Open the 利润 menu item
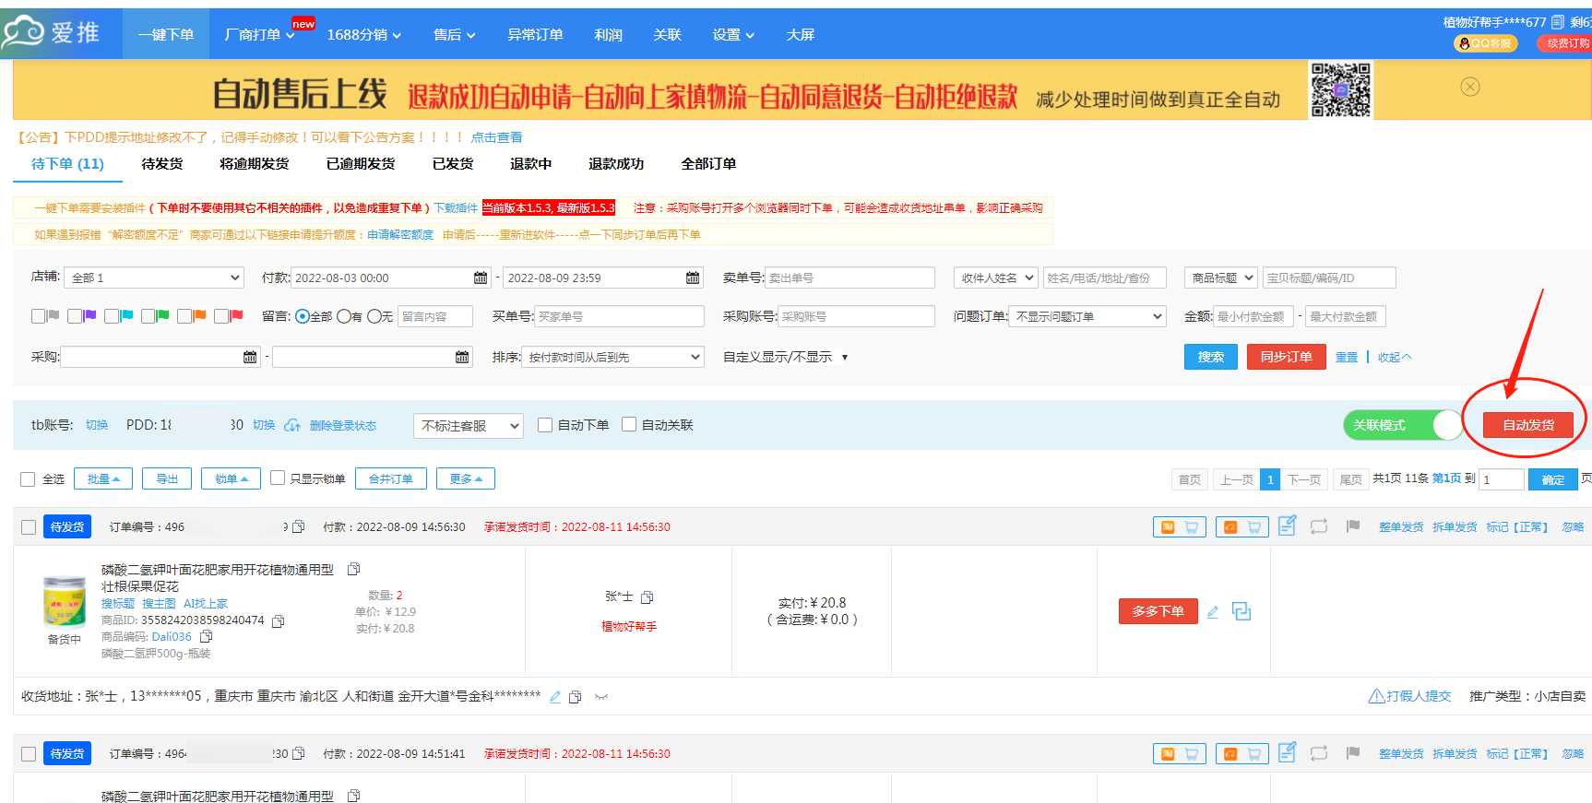The image size is (1592, 803). pyautogui.click(x=608, y=35)
